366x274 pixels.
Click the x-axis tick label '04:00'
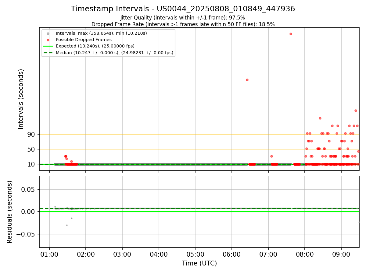pyautogui.click(x=159, y=254)
